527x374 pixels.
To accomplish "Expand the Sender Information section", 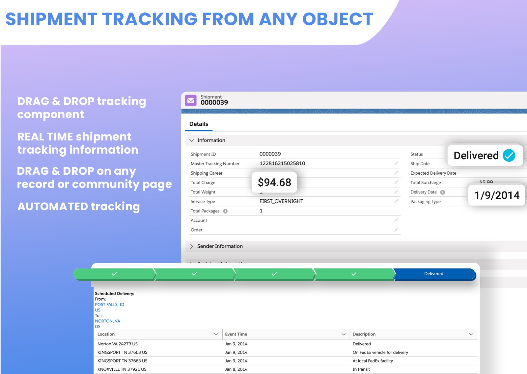I will (192, 246).
